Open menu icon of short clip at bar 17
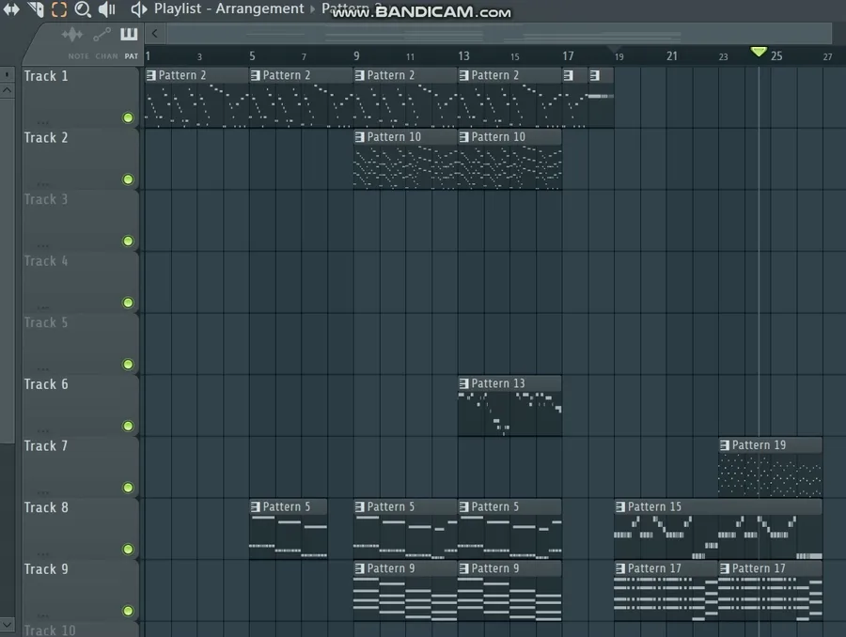The width and height of the screenshot is (846, 637). [568, 75]
